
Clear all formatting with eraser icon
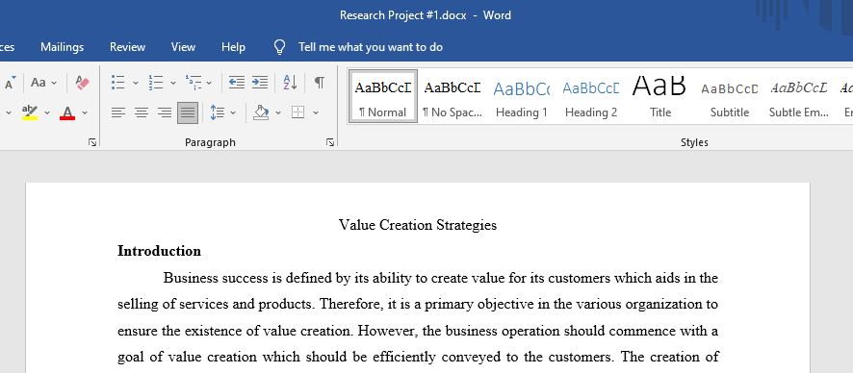click(x=82, y=83)
